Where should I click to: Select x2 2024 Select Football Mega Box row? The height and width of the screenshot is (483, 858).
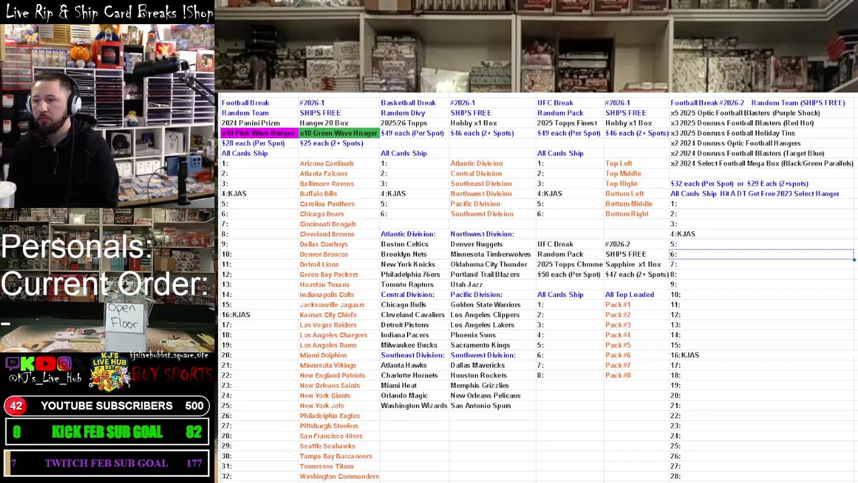(x=761, y=164)
